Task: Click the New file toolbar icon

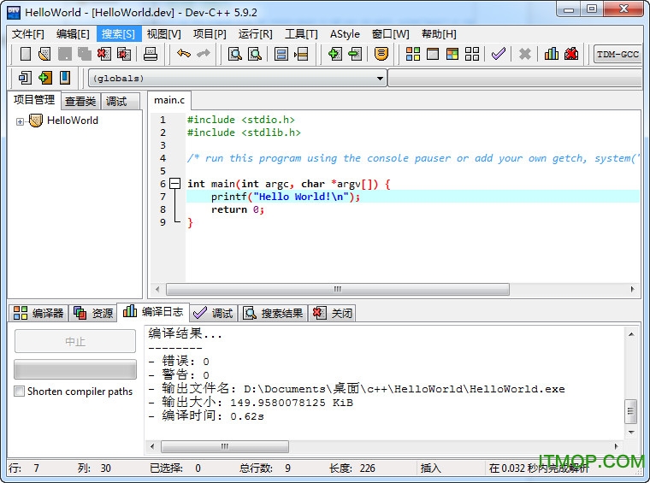Action: coord(26,54)
